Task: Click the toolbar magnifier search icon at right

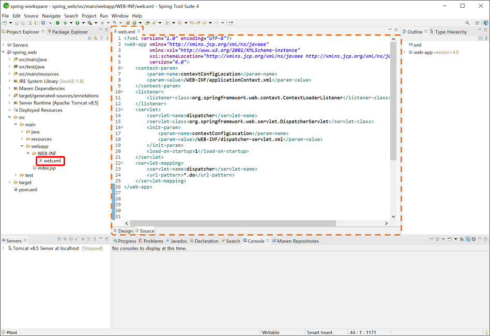Action: 467,23
